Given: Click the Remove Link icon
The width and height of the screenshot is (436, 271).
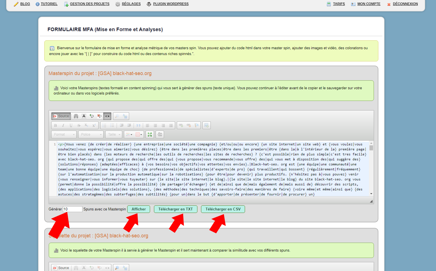Looking at the screenshot, I should coord(189,125).
